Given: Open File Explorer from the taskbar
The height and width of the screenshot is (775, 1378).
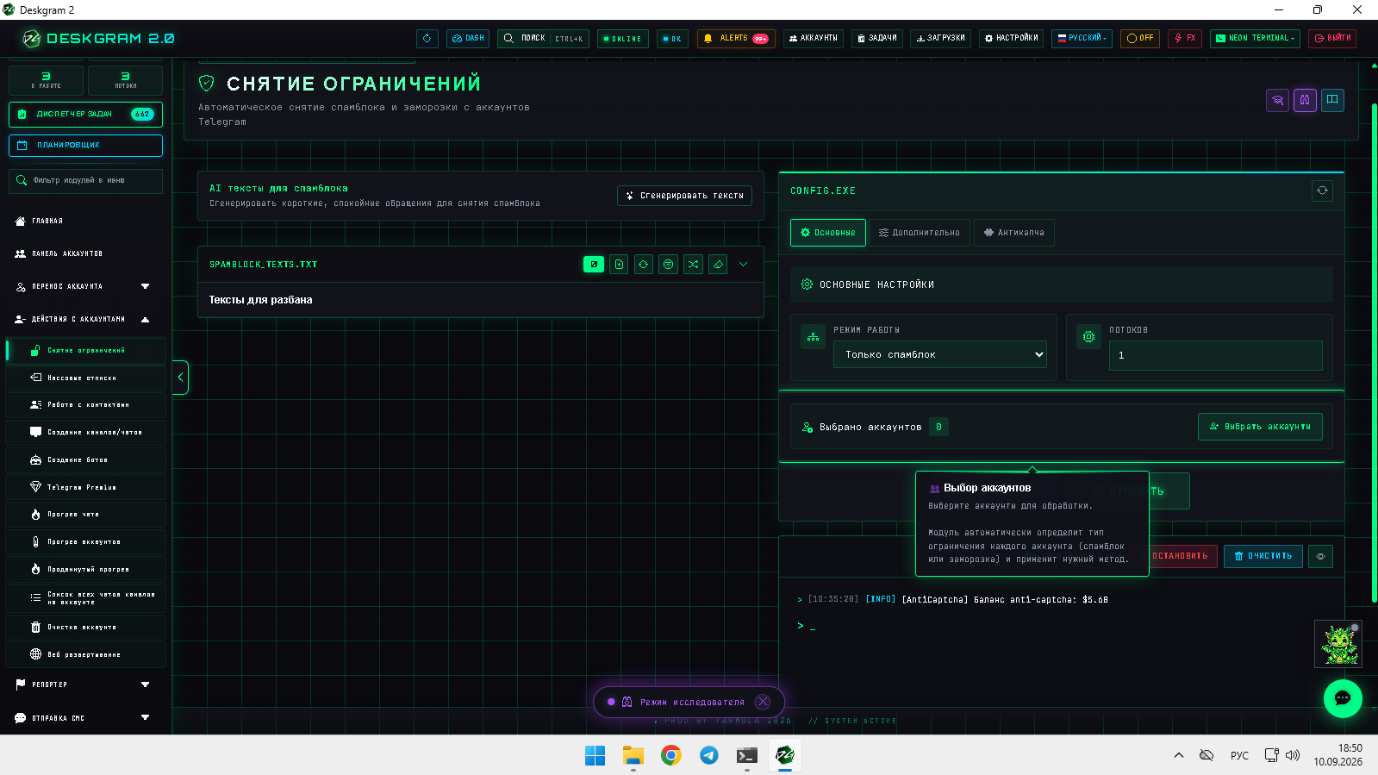Looking at the screenshot, I should tap(633, 755).
